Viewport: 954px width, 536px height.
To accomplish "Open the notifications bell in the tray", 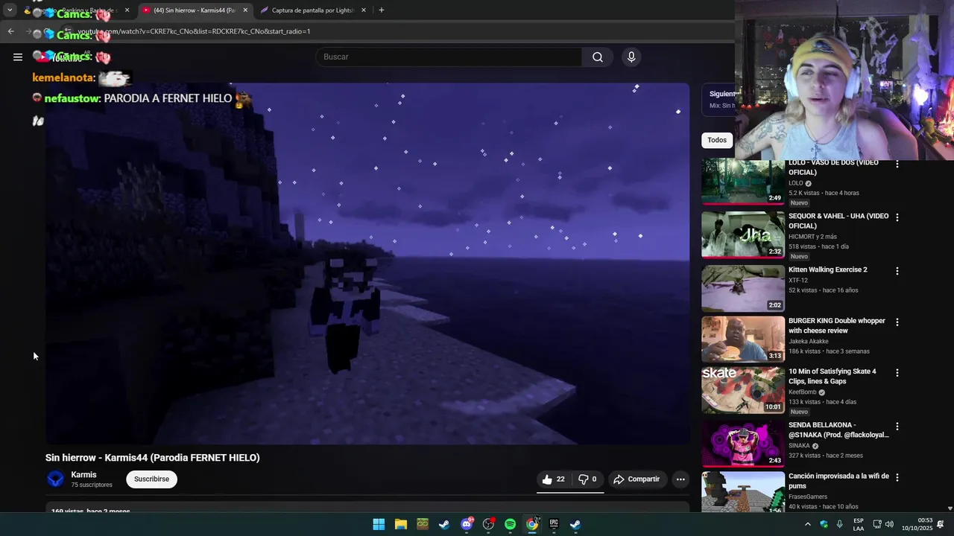I will coord(941,524).
